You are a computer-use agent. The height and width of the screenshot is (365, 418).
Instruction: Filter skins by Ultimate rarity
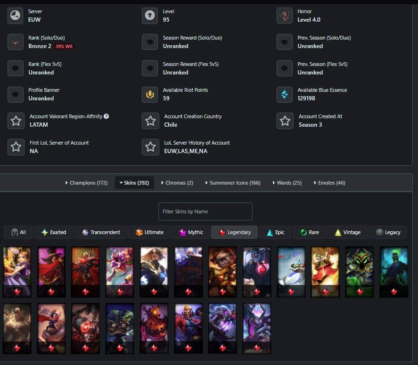pyautogui.click(x=149, y=232)
